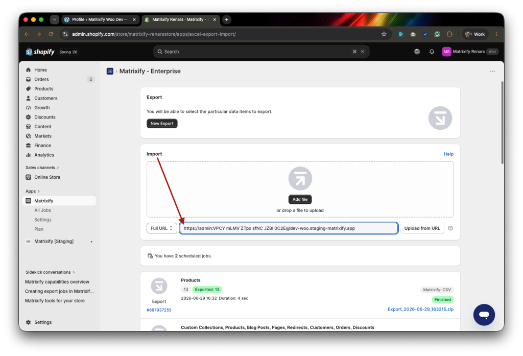This screenshot has width=523, height=356.
Task: Click the help question mark icon
Action: [450, 228]
